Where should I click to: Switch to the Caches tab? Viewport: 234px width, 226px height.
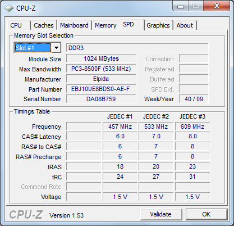(x=44, y=25)
